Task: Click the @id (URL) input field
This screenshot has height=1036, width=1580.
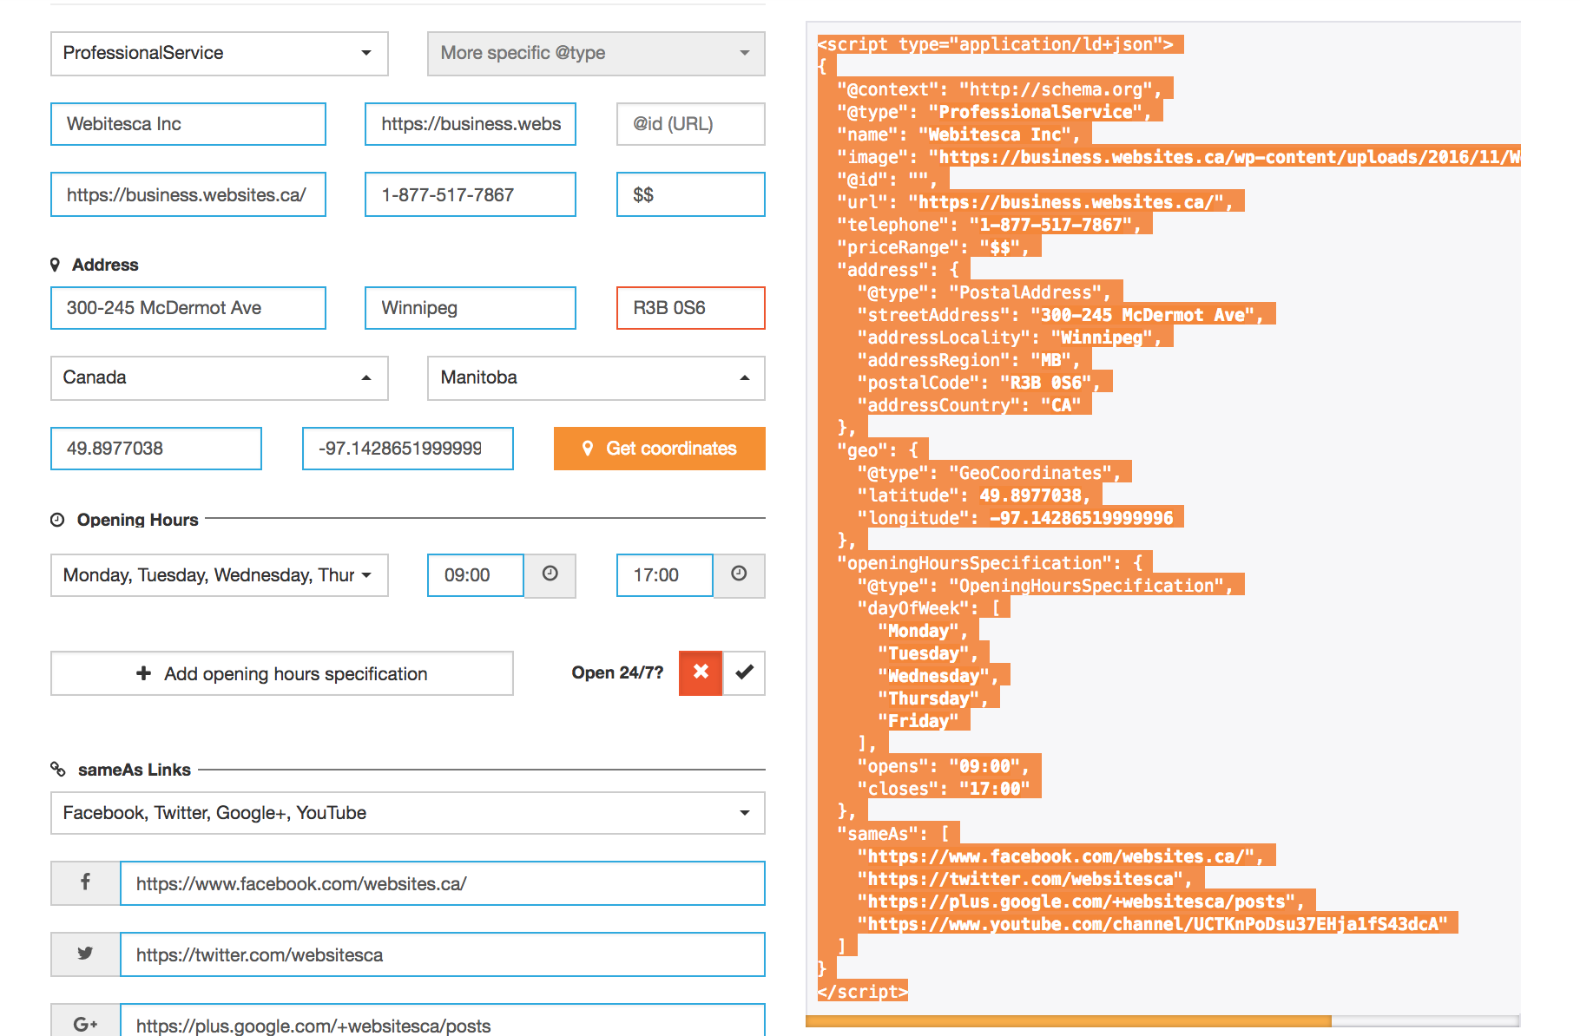Action: tap(690, 124)
